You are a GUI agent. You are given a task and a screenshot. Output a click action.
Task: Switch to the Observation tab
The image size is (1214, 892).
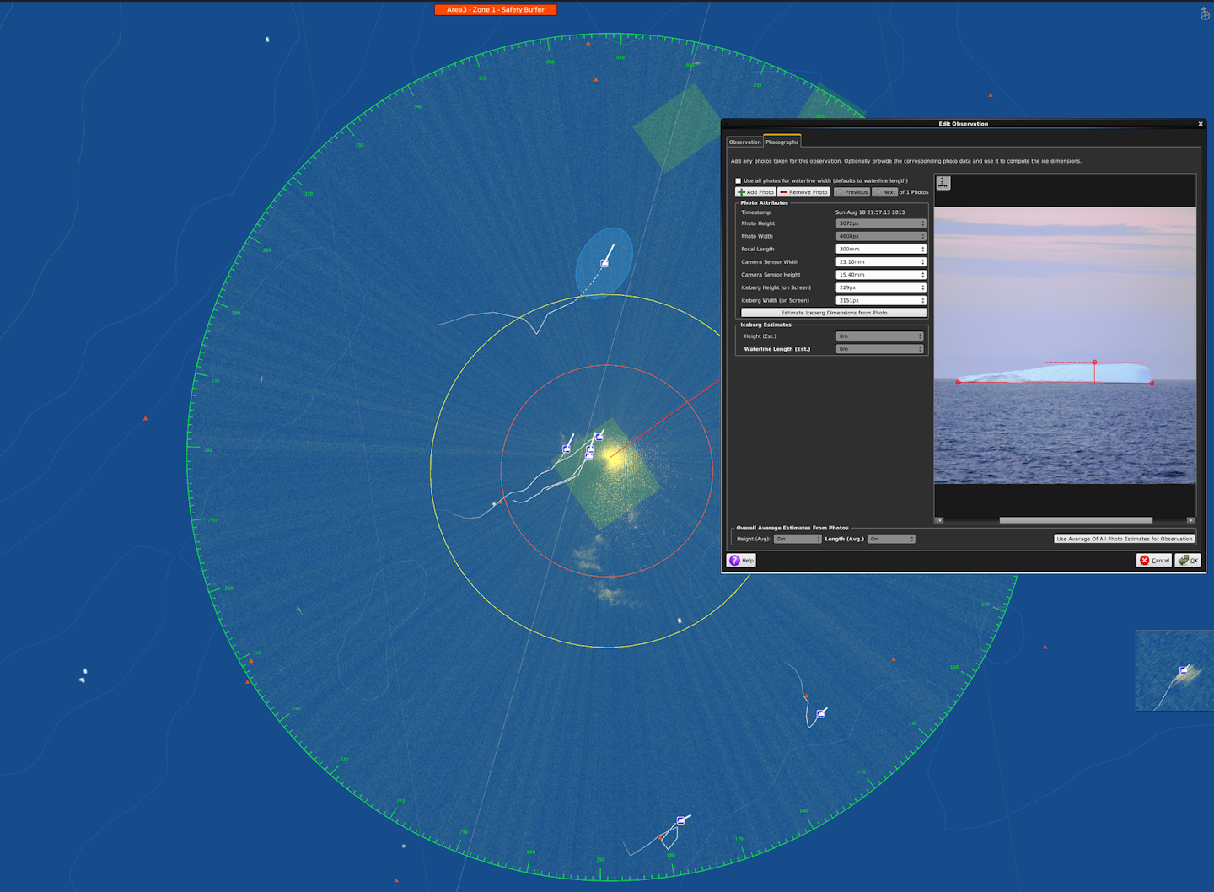[x=744, y=142]
